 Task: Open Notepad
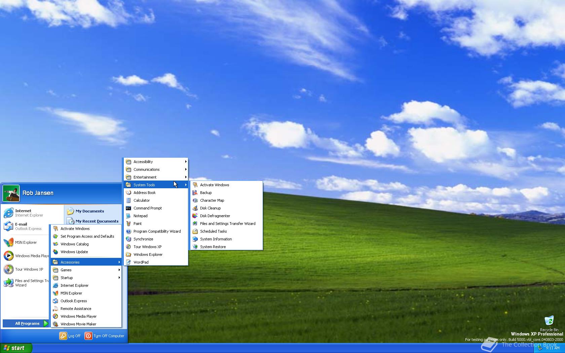pyautogui.click(x=141, y=215)
